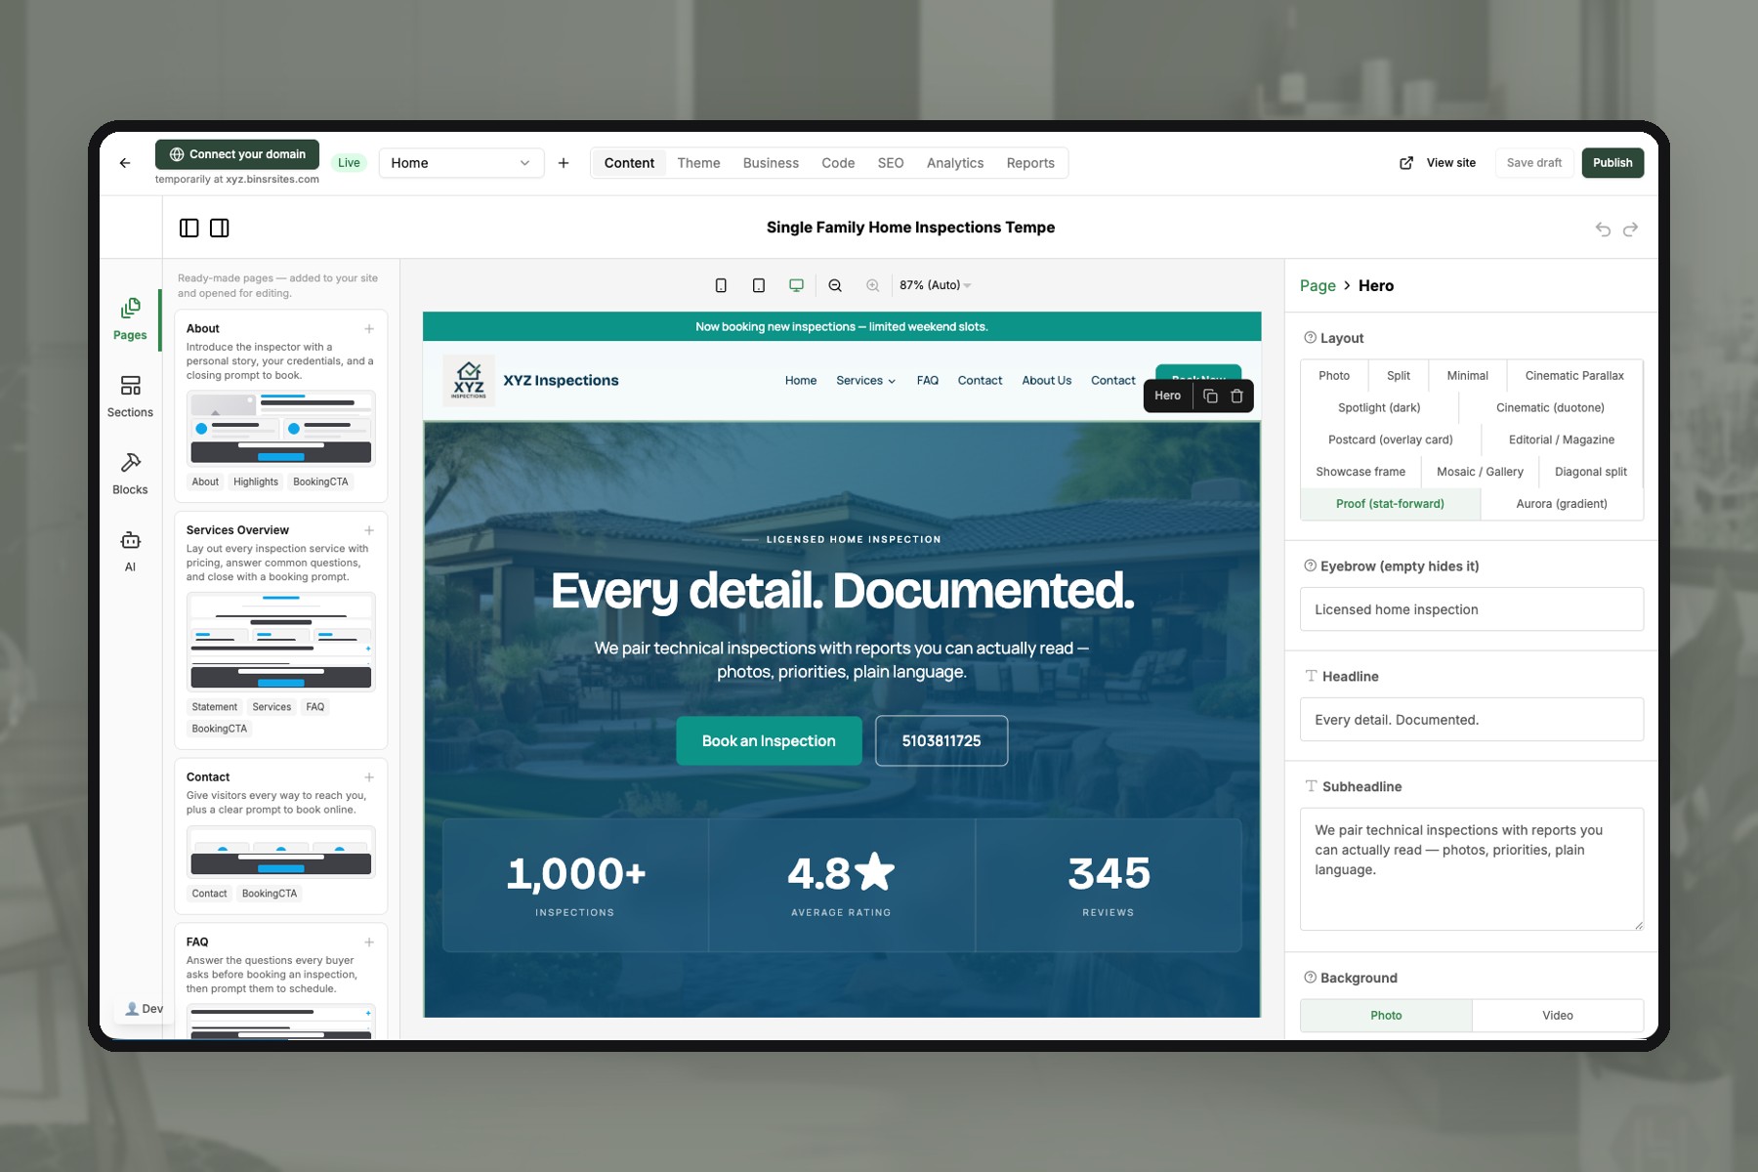Switch to mobile preview icon
This screenshot has height=1172, width=1758.
[x=721, y=285]
